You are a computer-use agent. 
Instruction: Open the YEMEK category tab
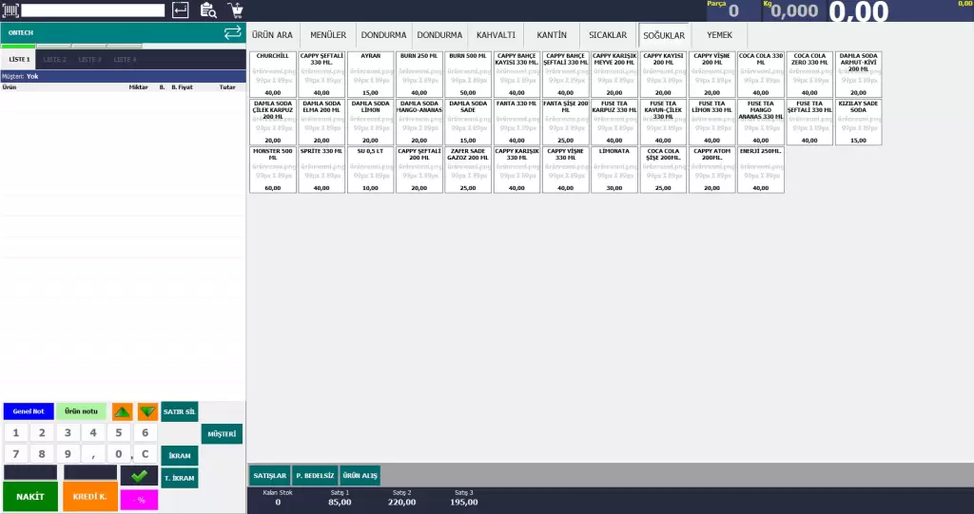point(719,35)
